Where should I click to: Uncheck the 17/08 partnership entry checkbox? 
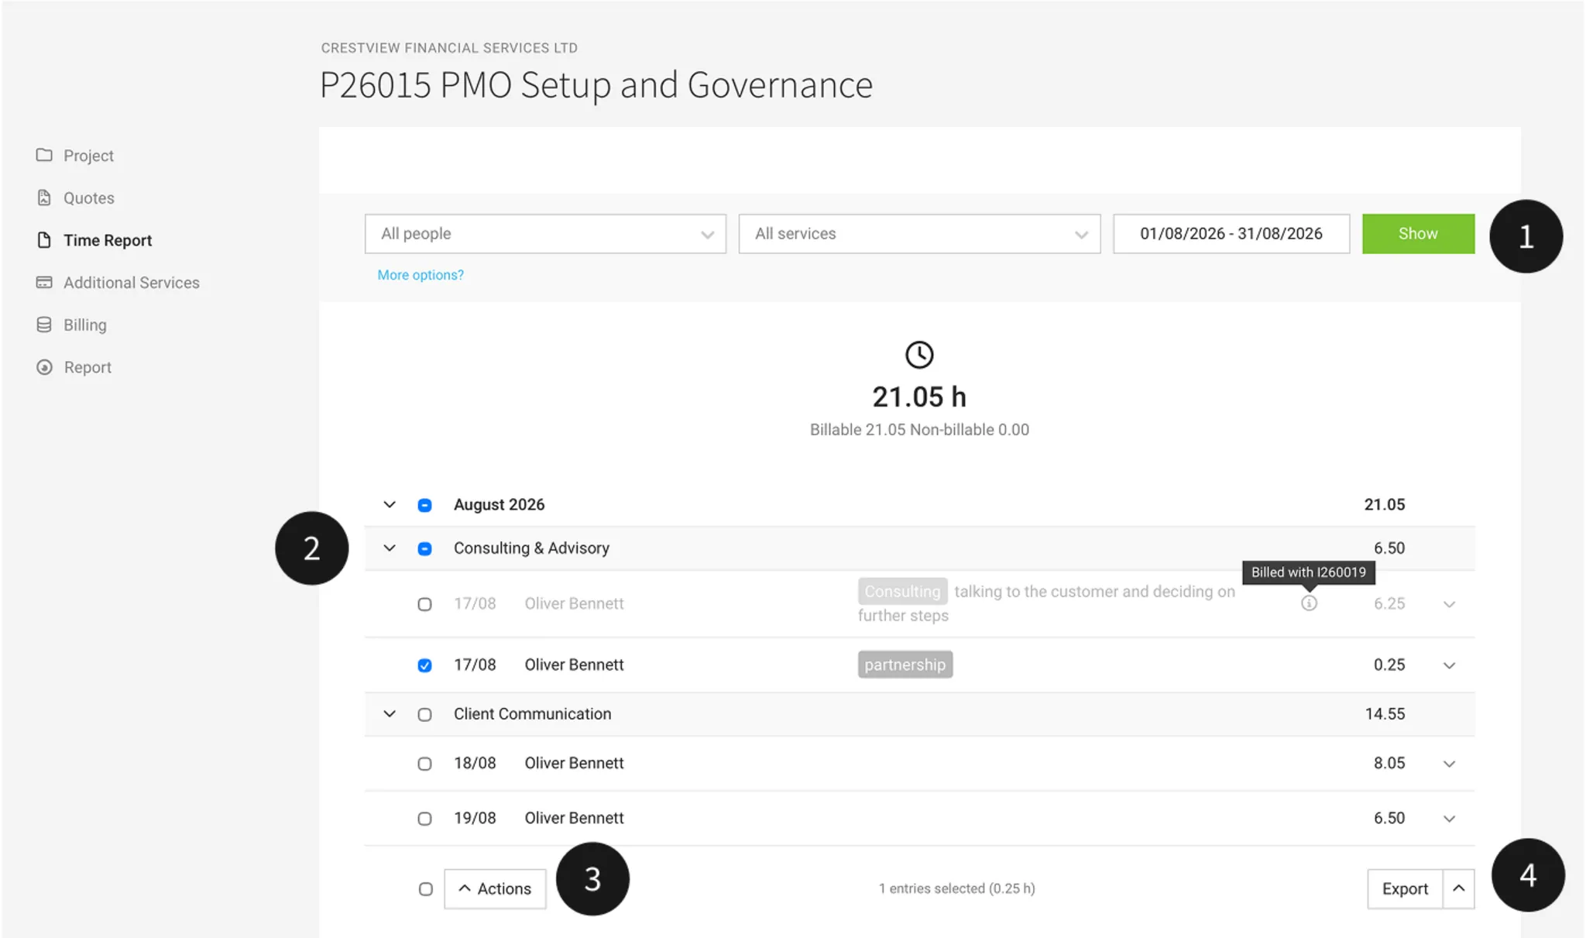click(424, 665)
